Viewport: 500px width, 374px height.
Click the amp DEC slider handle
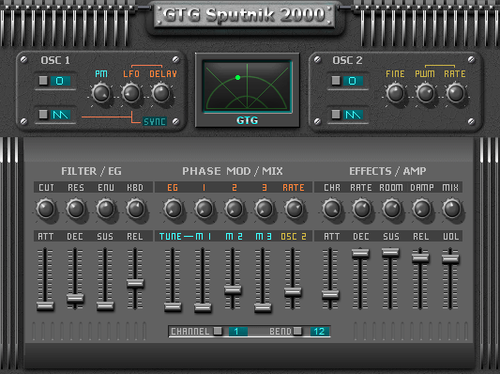click(360, 253)
